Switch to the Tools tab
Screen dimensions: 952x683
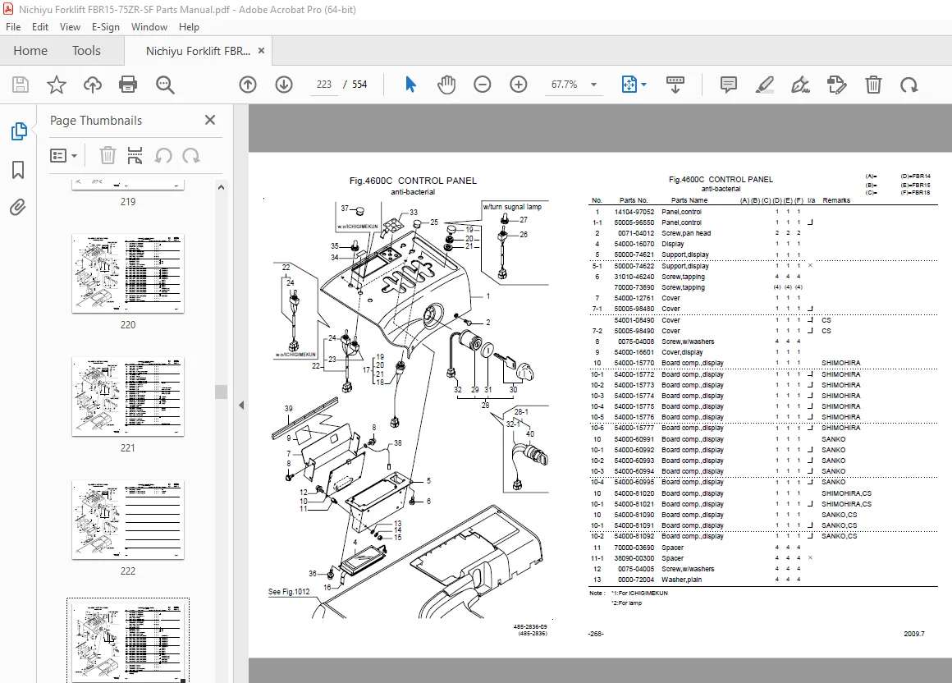point(86,50)
